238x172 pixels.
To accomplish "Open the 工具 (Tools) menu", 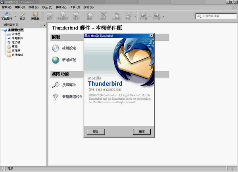I will (74, 7).
